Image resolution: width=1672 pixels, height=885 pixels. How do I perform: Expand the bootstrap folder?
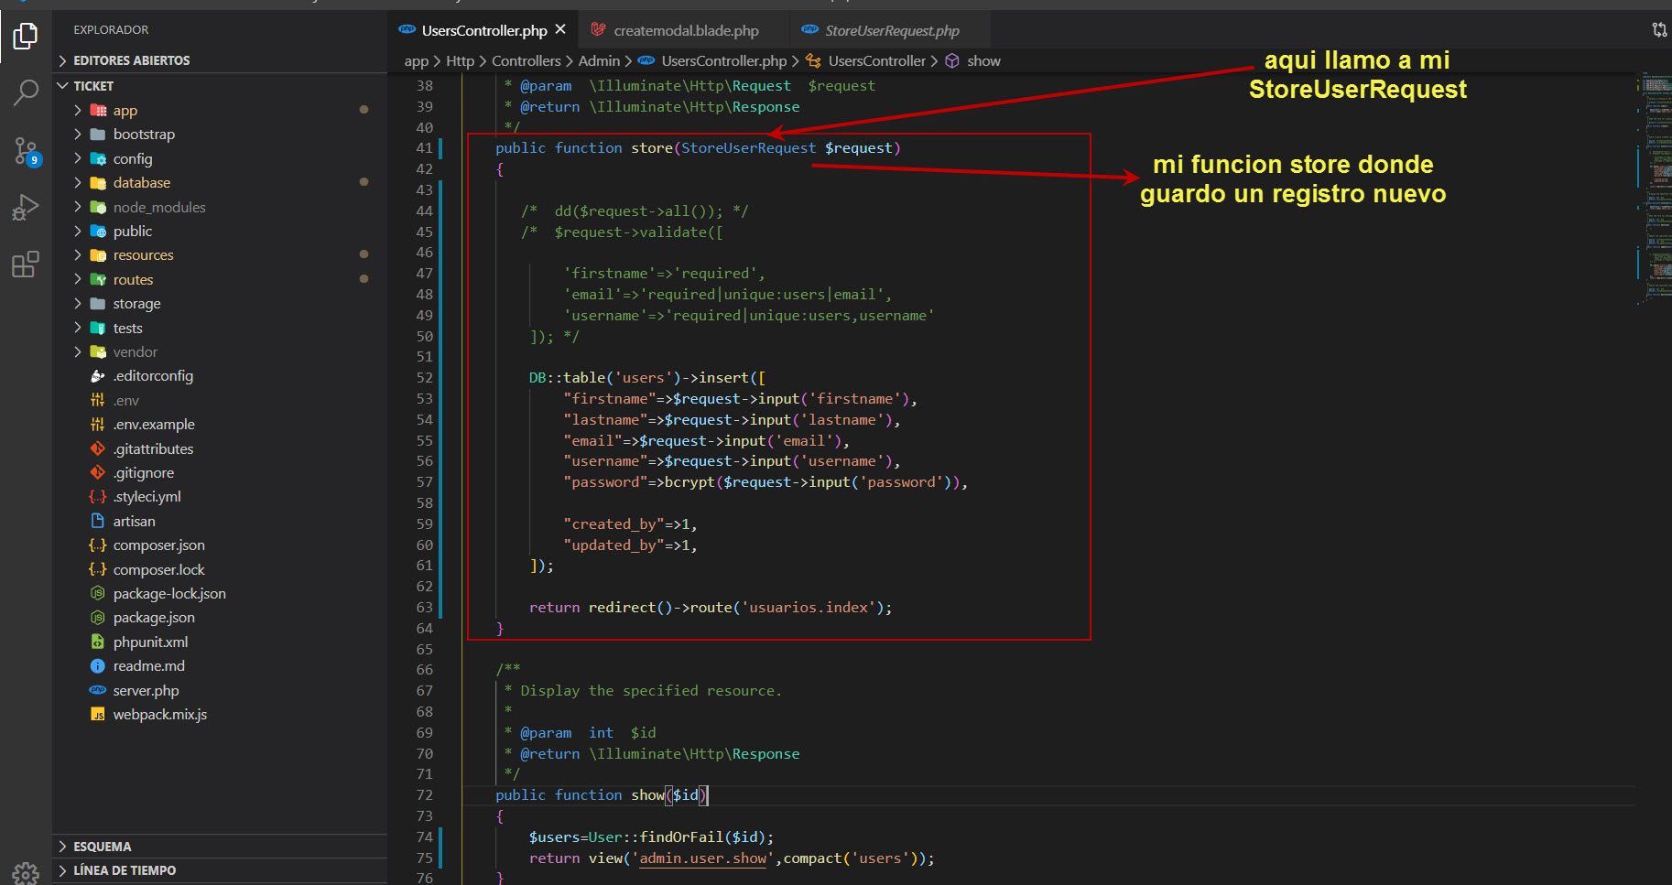(x=220, y=135)
